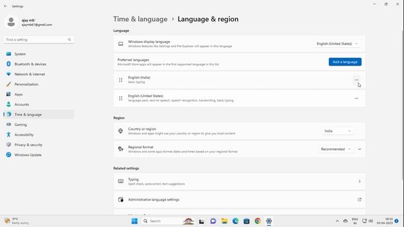
Task: Open the Chat app on the taskbar
Action: click(x=213, y=221)
